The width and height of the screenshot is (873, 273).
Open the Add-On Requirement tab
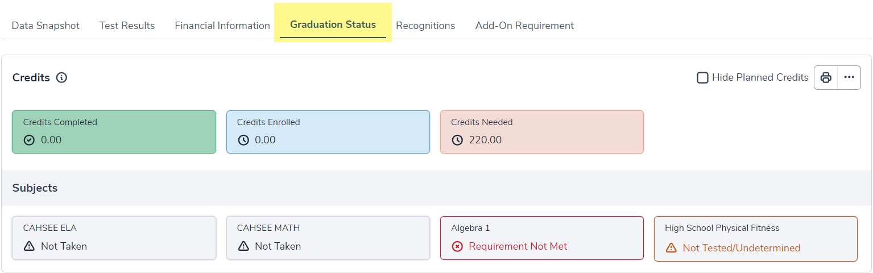[x=524, y=26]
